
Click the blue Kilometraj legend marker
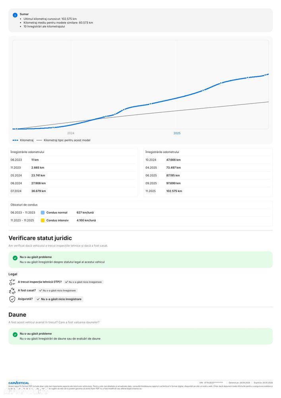(x=15, y=140)
